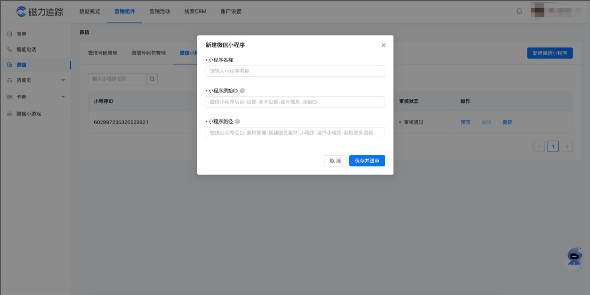The height and width of the screenshot is (295, 590).
Task: Open the notification bell
Action: click(x=519, y=11)
